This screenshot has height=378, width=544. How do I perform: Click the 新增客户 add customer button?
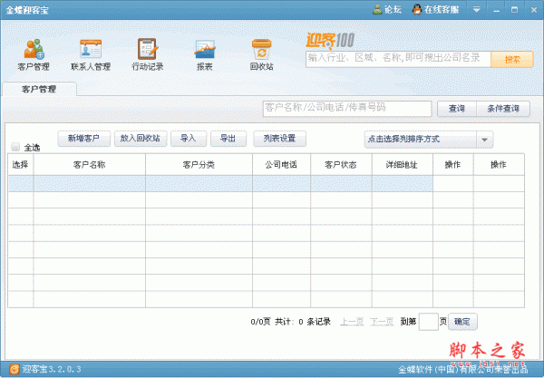(84, 139)
